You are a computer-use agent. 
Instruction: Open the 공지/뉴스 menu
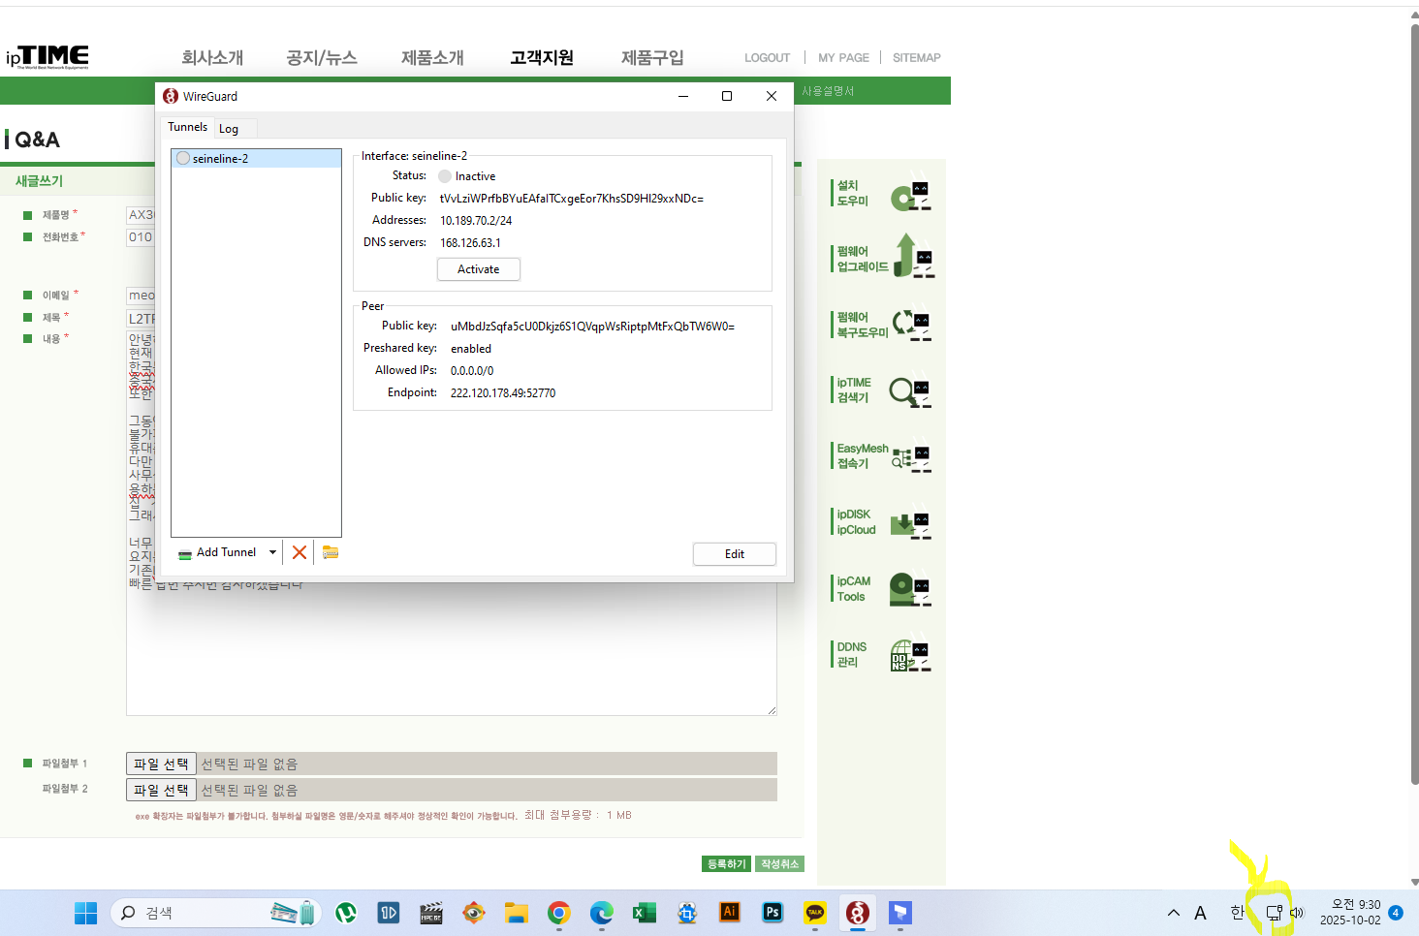pos(322,57)
